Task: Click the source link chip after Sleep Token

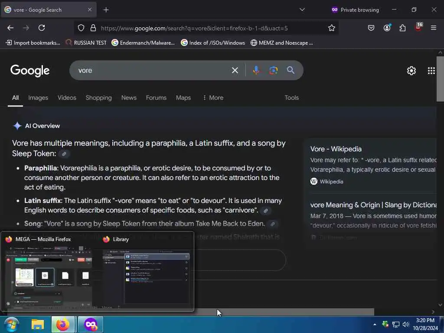Action: tap(64, 154)
